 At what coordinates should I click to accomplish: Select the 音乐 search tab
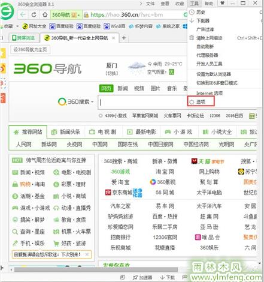click(x=172, y=88)
